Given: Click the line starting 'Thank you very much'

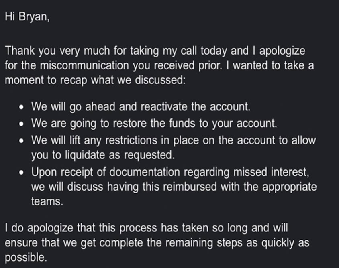Looking at the screenshot, I should pyautogui.click(x=155, y=51).
